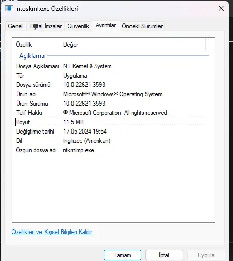This screenshot has width=233, height=261.
Task: Click the Uygulama value
Action: click(75, 76)
